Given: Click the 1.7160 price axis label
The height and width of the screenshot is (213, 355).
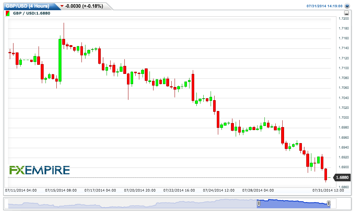Looking at the screenshot, I should [x=344, y=38].
